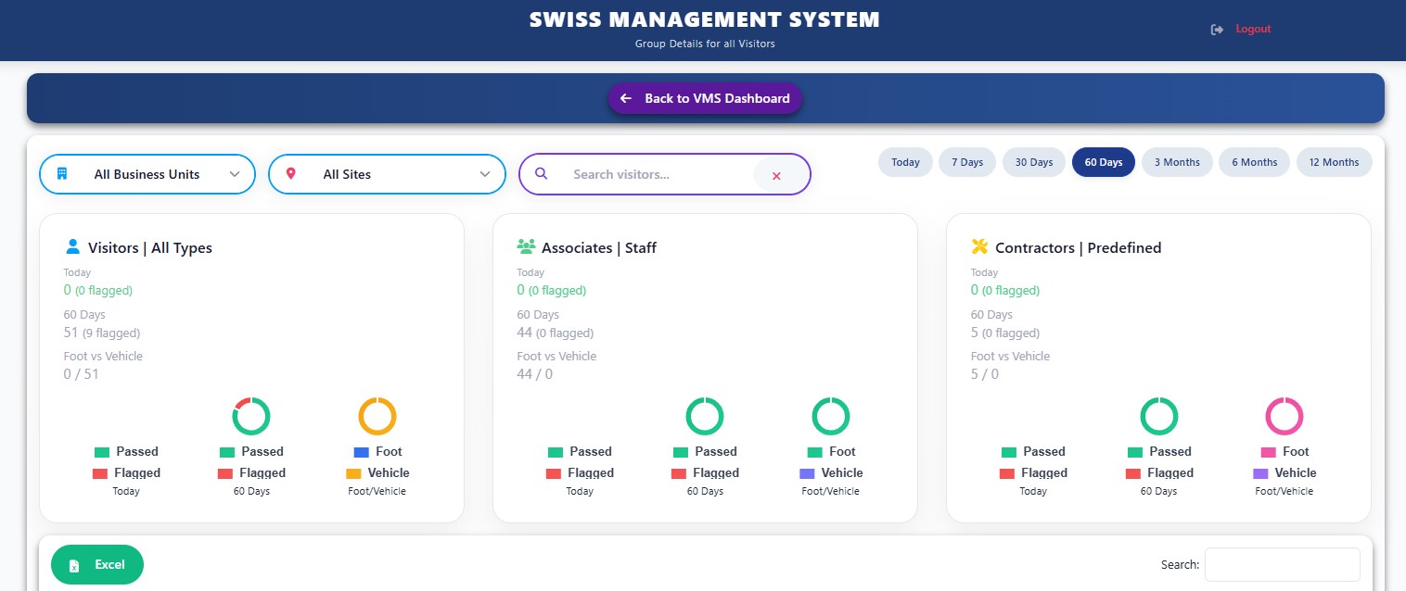Expand All Sites chevron arrow
Image resolution: width=1406 pixels, height=591 pixels.
[485, 174]
